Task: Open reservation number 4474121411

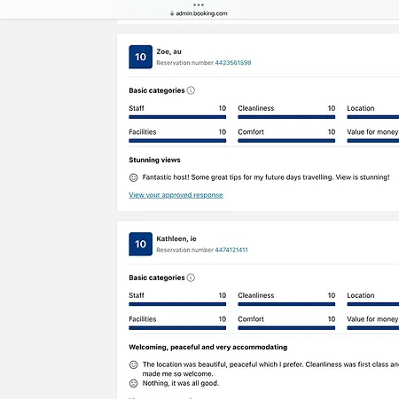Action: pos(231,250)
